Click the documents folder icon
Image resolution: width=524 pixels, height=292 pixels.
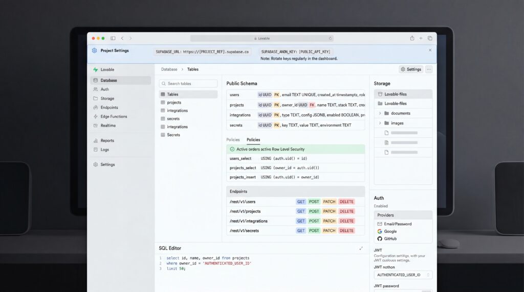[387, 113]
